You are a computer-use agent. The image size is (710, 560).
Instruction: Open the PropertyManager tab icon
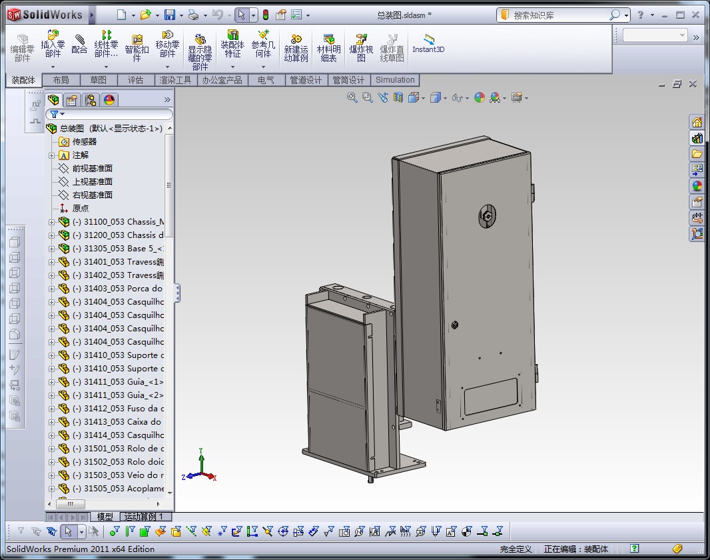tap(72, 100)
